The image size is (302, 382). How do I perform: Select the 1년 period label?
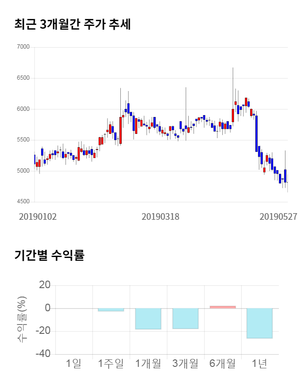pos(260,364)
